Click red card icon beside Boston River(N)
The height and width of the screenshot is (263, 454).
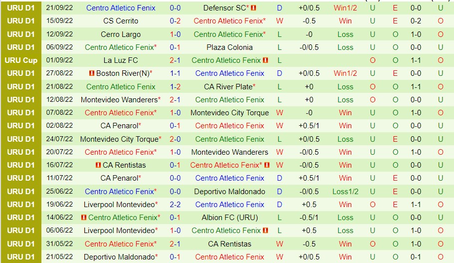[x=91, y=73]
